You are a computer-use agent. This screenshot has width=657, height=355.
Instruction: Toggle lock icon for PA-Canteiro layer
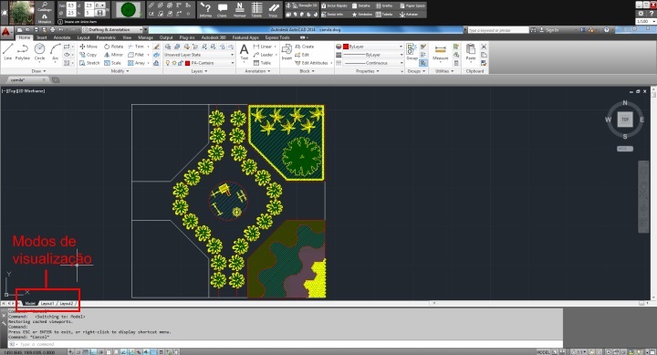point(180,63)
